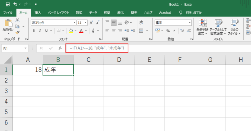Apply percent style to cell
The height and width of the screenshot is (131, 251).
pos(168,31)
